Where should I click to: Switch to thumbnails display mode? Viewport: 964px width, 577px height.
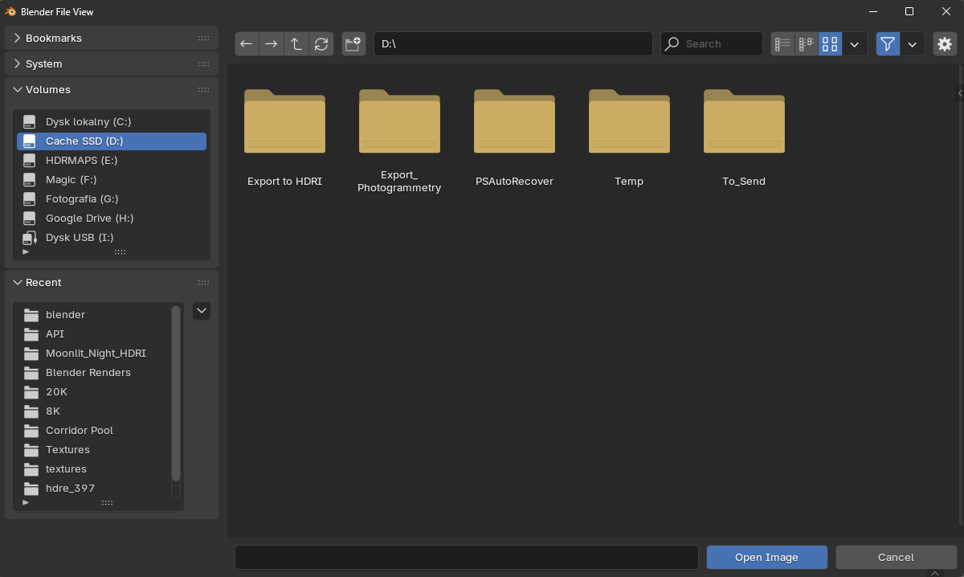coord(830,44)
